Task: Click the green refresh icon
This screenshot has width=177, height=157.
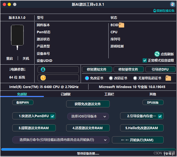Action: coord(157,54)
